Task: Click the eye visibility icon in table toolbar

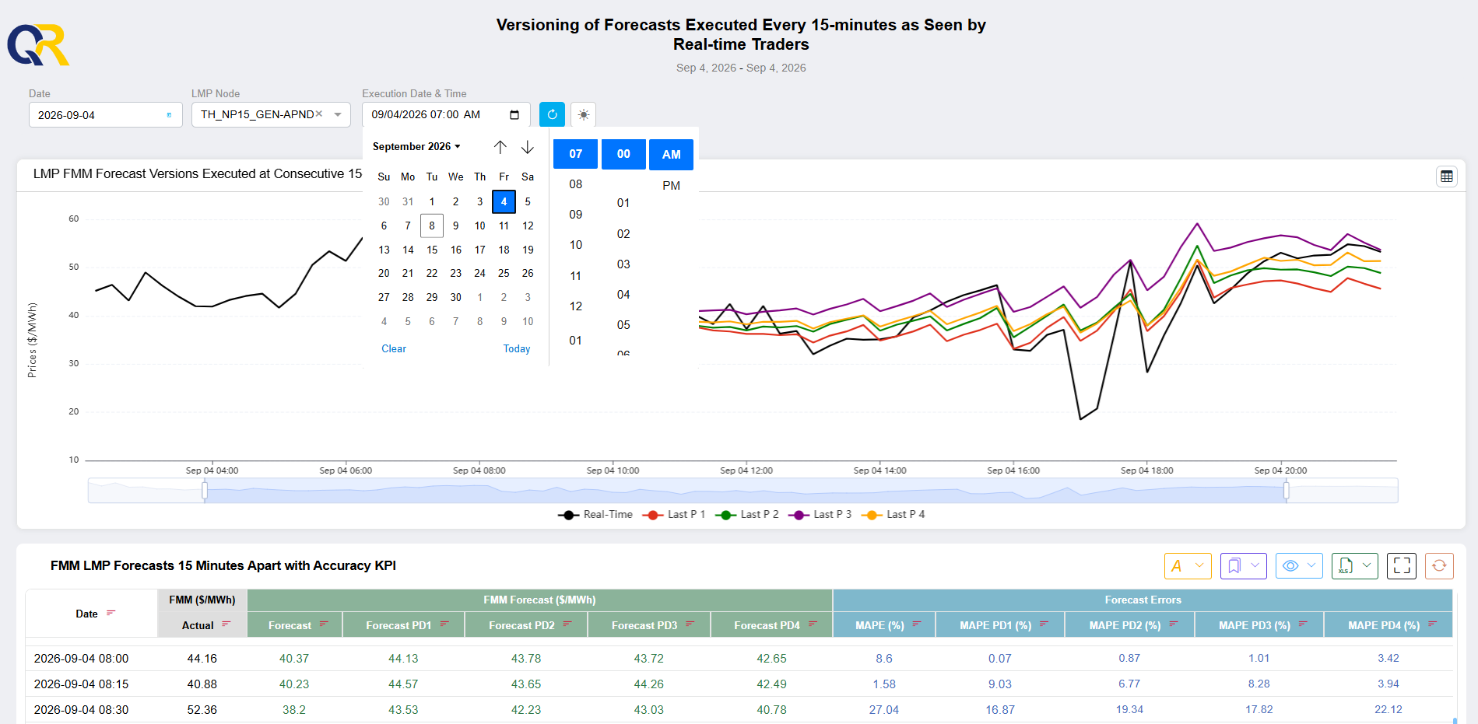Action: point(1290,566)
